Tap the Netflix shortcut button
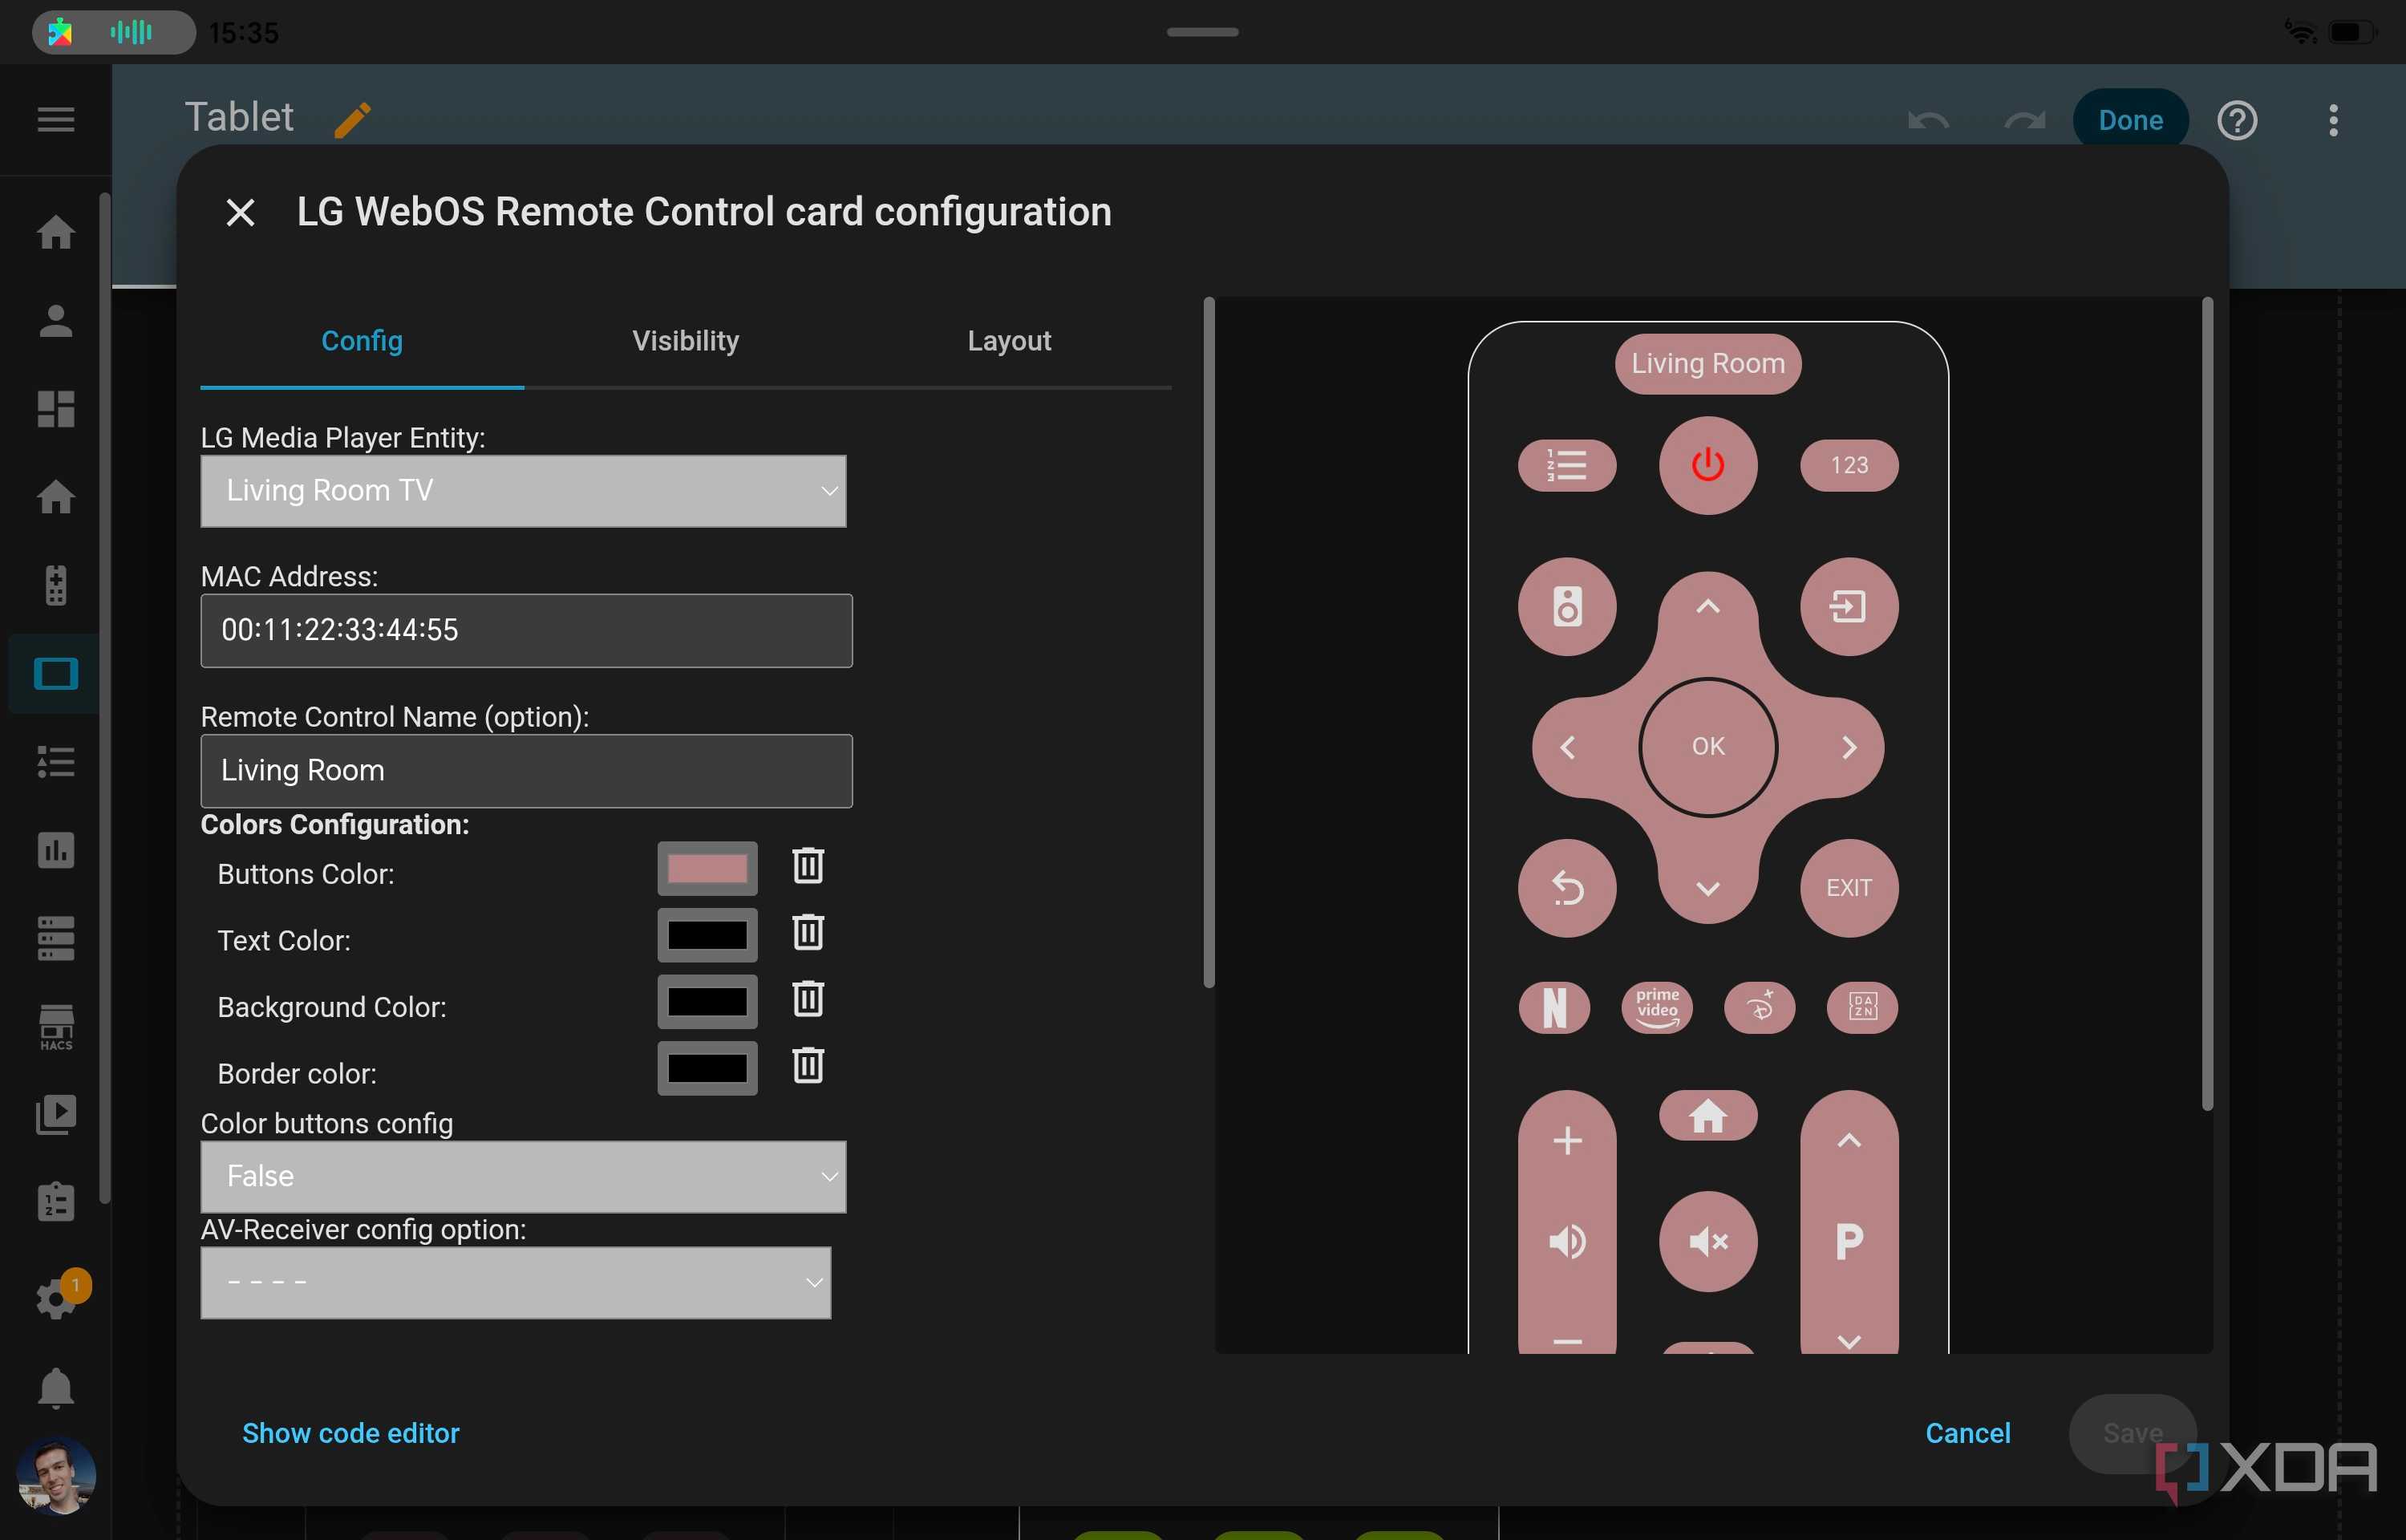Screen dimensions: 2406x1540 pyautogui.click(x=1553, y=1007)
